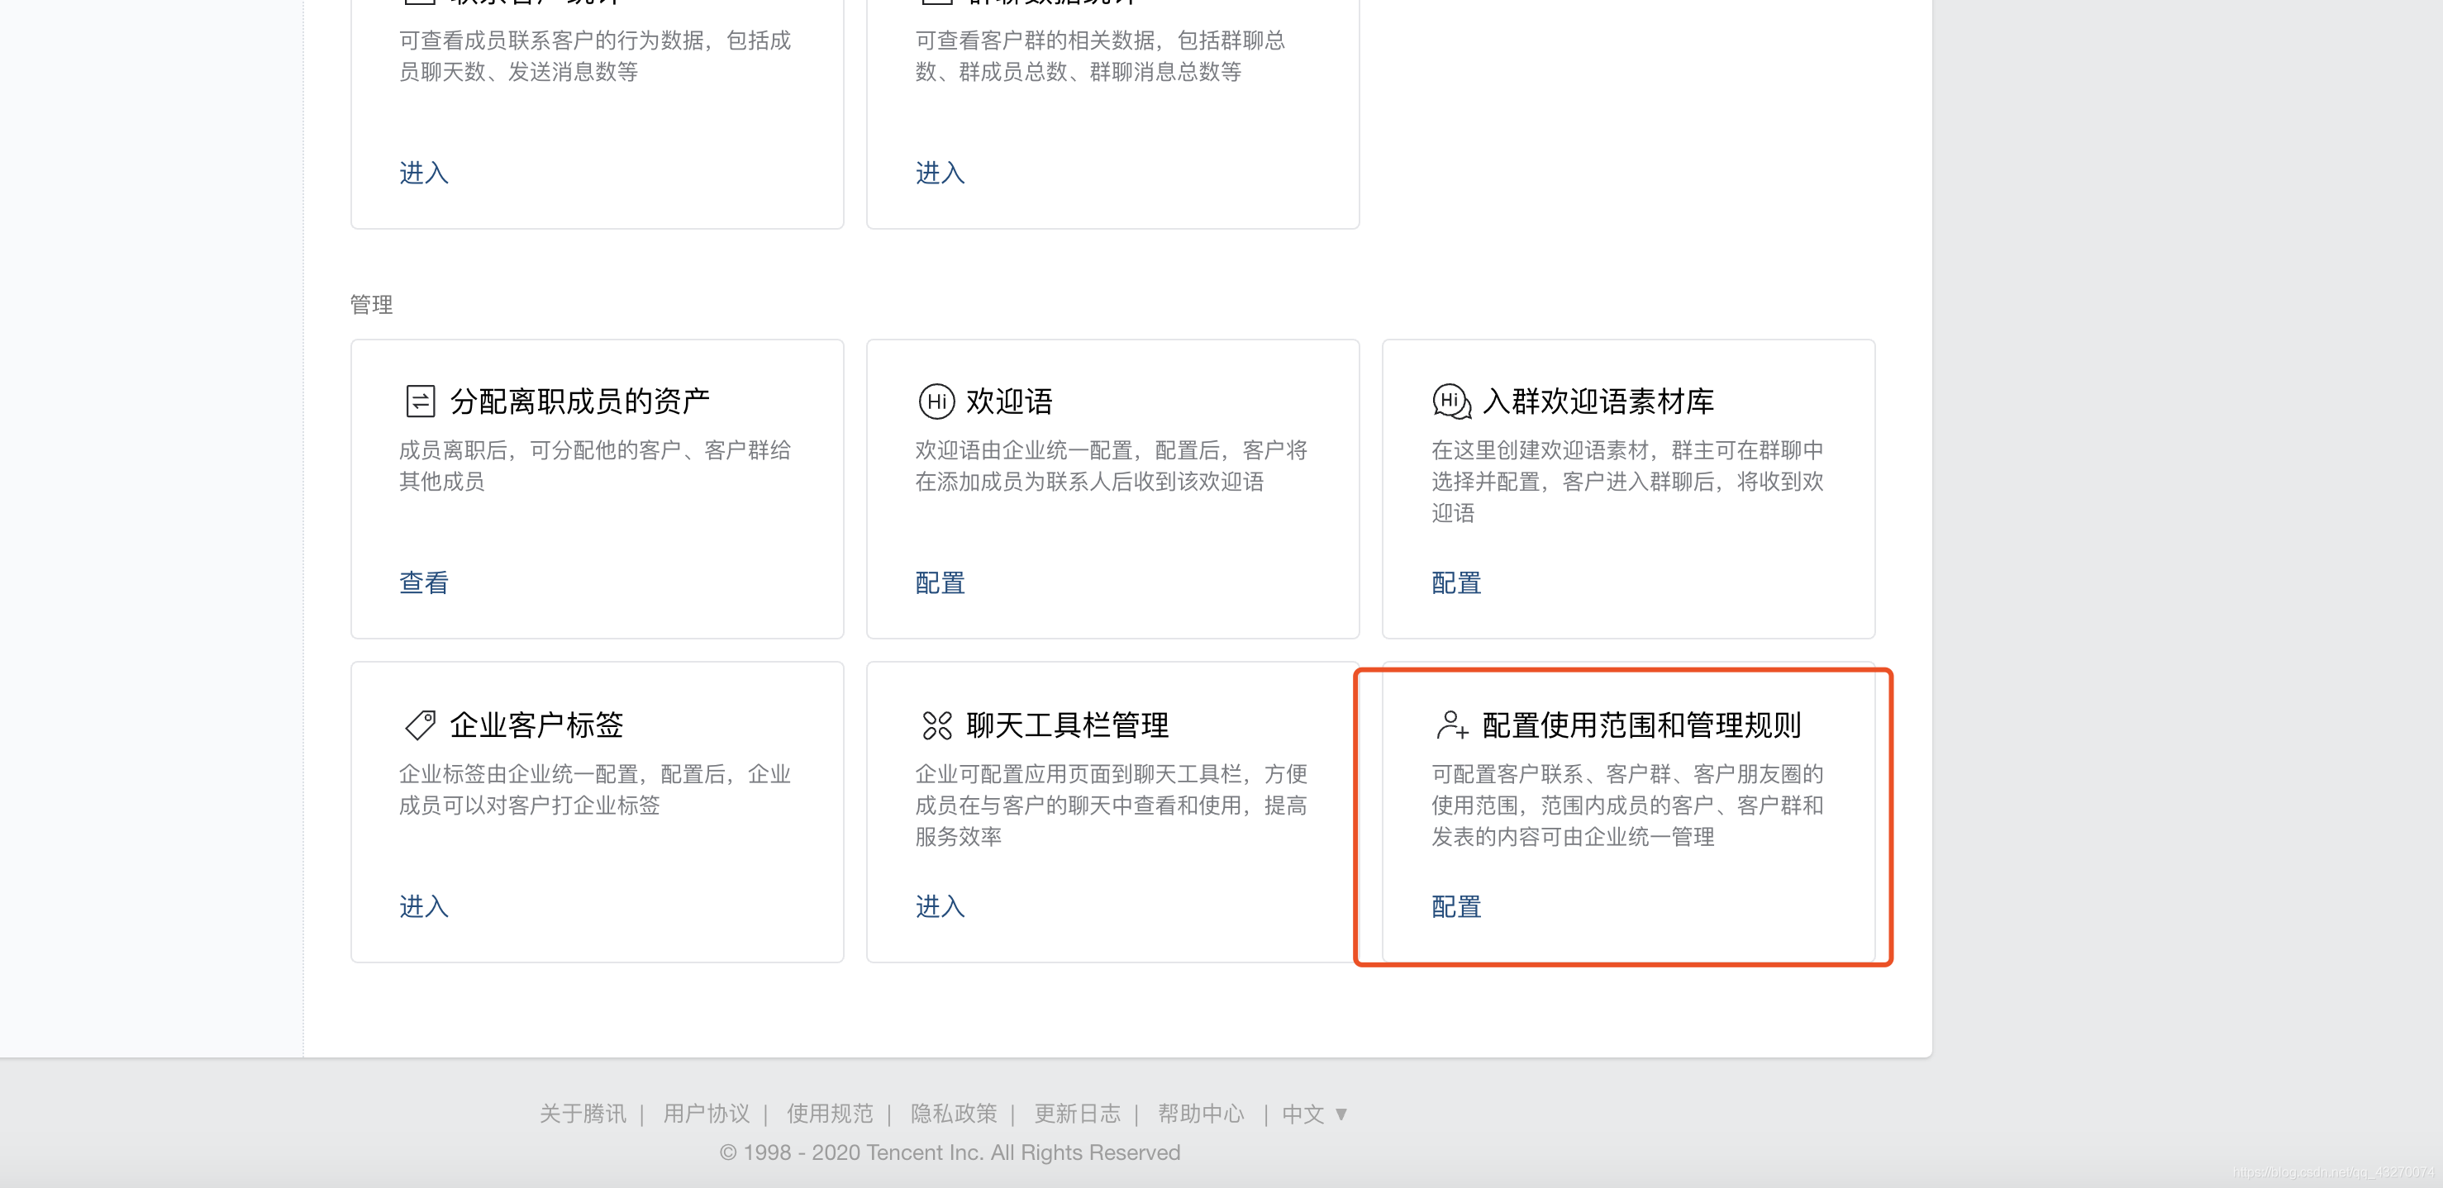Click the 关于腾讯 footer link
2443x1188 pixels.
583,1113
